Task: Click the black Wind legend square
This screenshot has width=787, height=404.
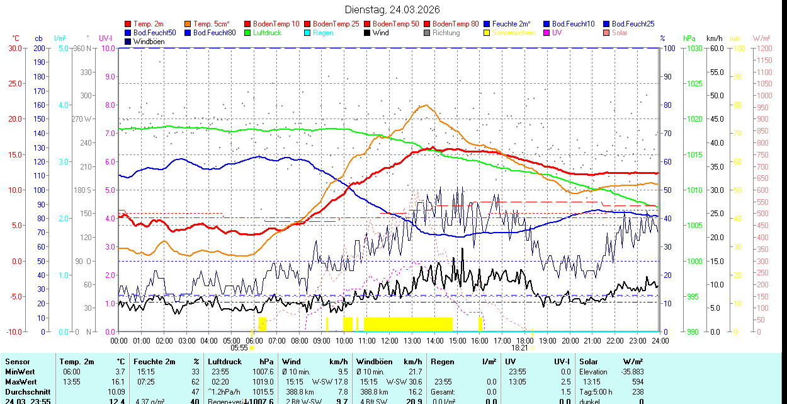Action: 367,33
